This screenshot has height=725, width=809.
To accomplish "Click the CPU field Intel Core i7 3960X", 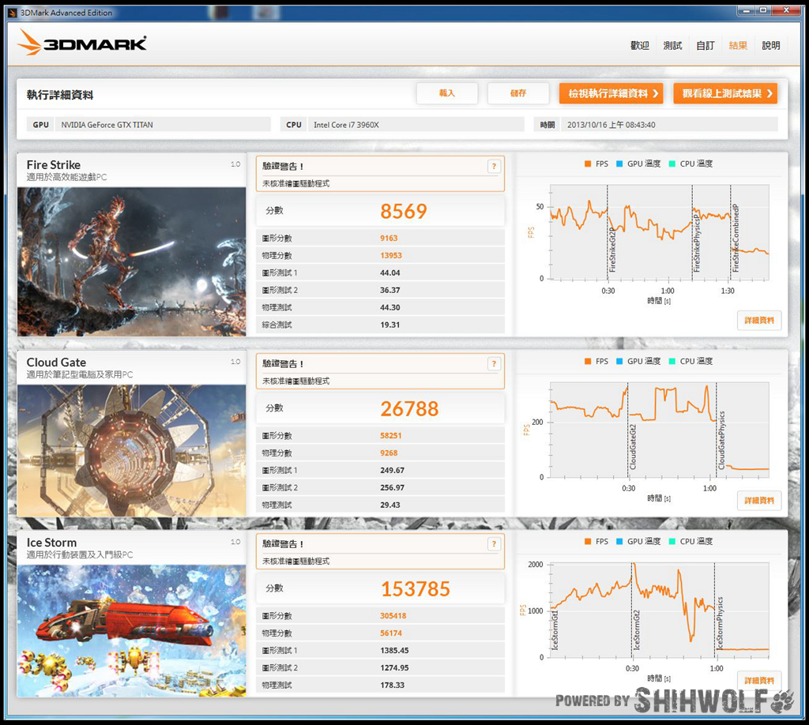I will [x=416, y=124].
